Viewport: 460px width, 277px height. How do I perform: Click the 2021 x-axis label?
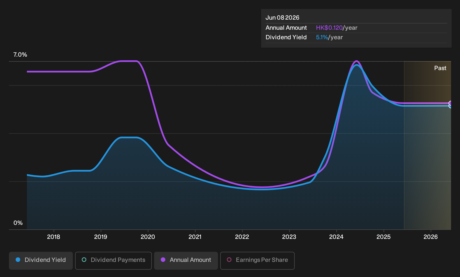point(195,237)
